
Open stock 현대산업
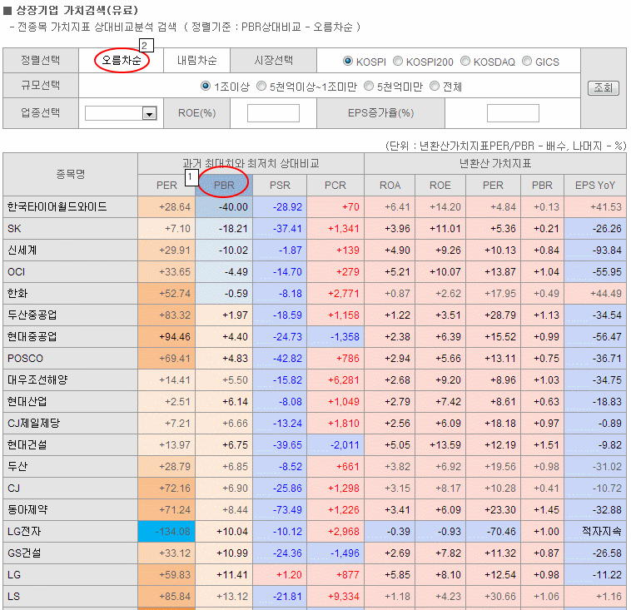[x=27, y=402]
